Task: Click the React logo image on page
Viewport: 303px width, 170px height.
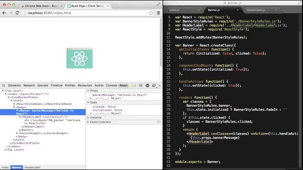Action: tap(80, 58)
